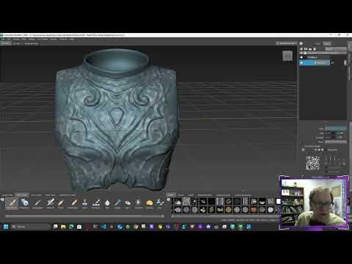352x264 pixels.
Task: Open the Lighting Presets tray tab
Action: tap(223, 195)
